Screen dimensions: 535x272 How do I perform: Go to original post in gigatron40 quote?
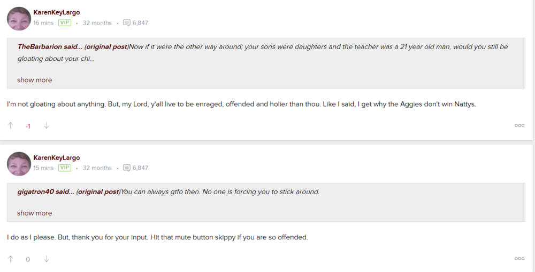click(x=98, y=192)
